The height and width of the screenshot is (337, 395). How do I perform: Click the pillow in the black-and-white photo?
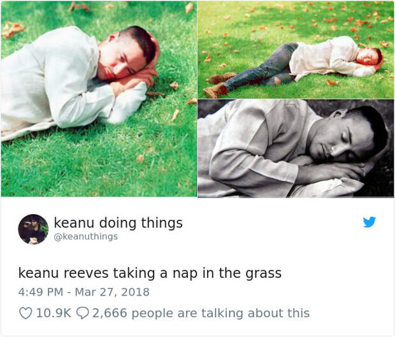tap(327, 187)
